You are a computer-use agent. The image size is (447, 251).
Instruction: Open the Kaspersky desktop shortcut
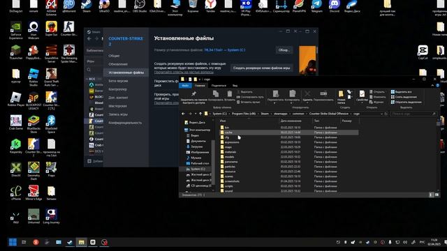(x=16, y=146)
